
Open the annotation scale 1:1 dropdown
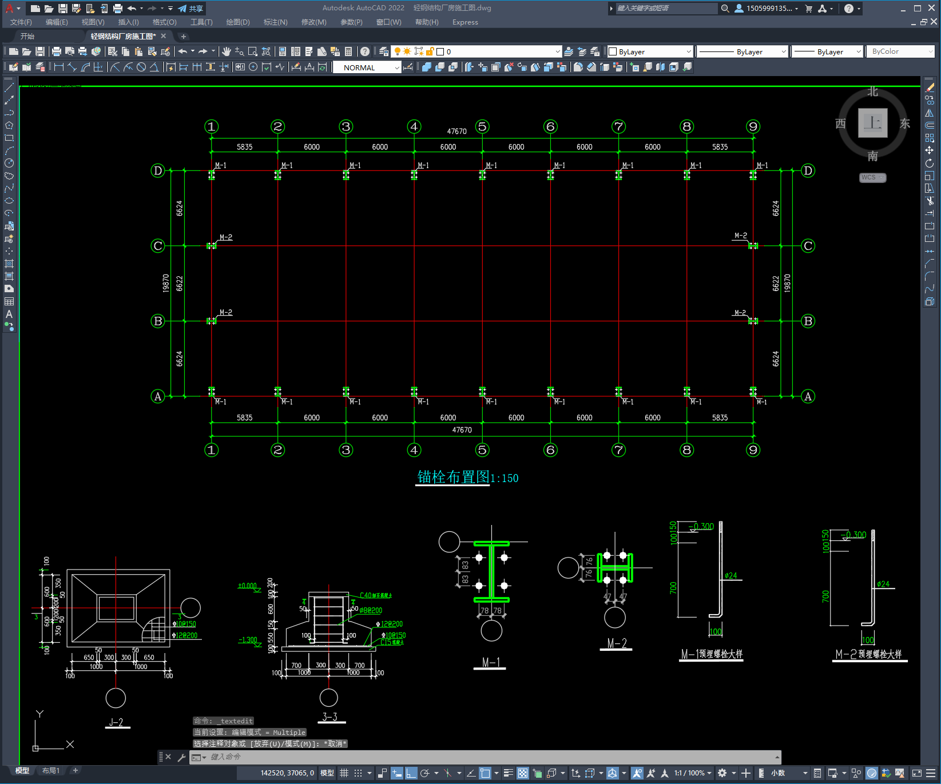(693, 773)
